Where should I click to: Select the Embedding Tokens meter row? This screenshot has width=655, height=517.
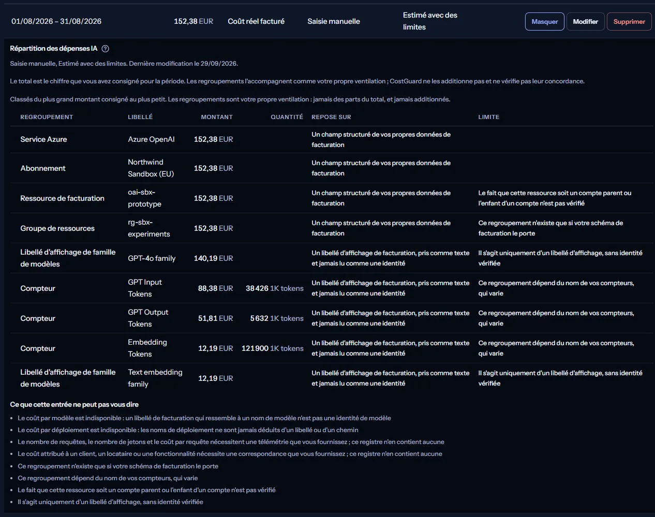pyautogui.click(x=332, y=348)
